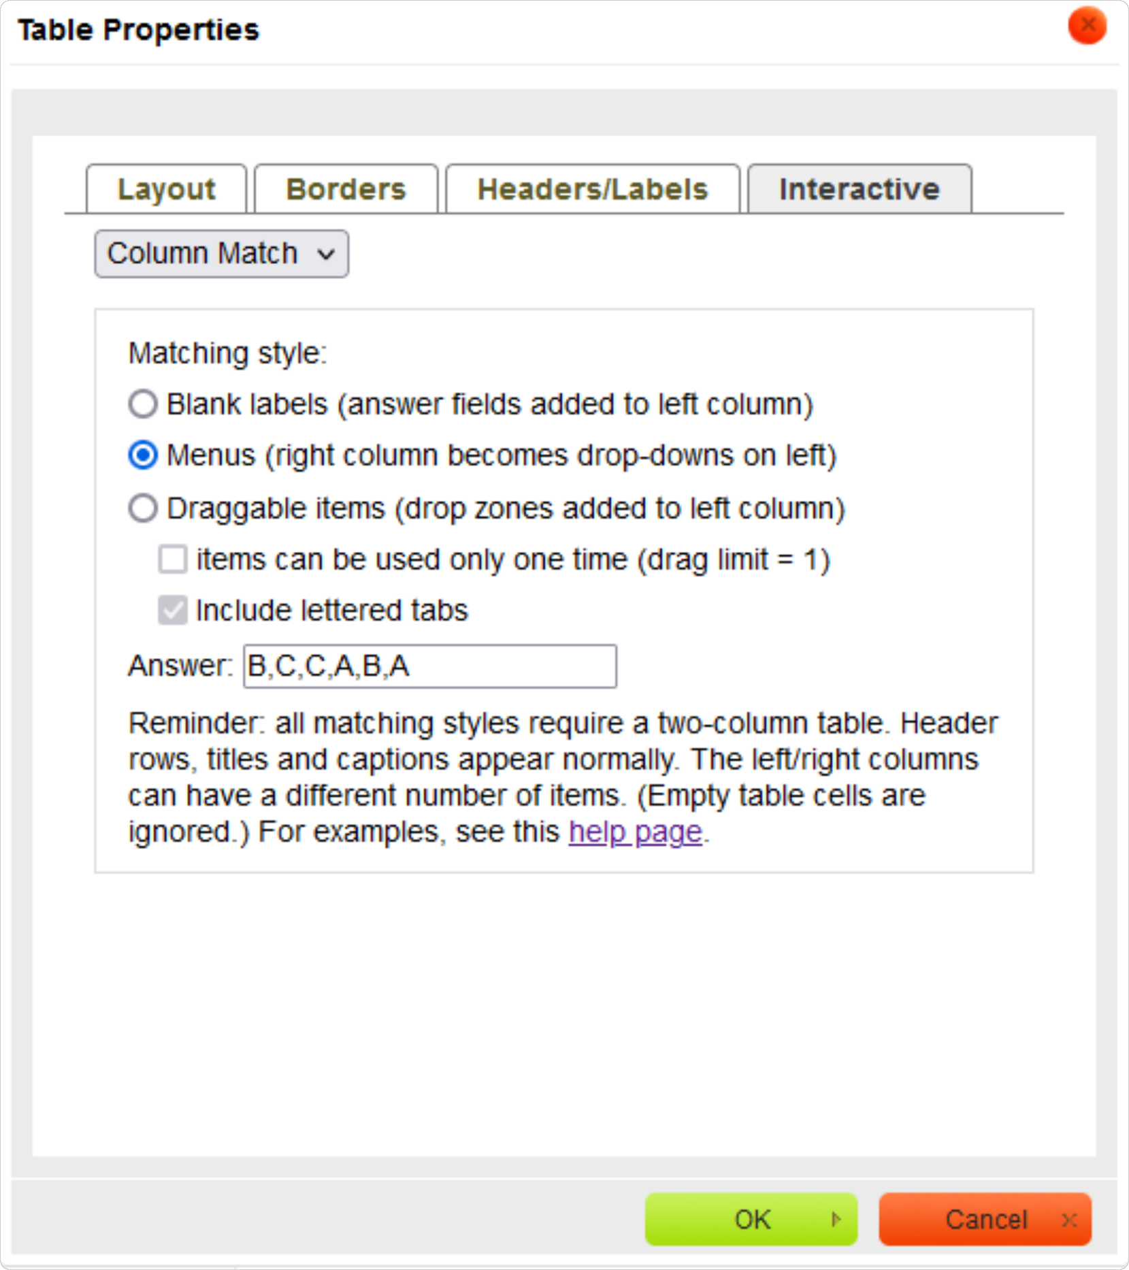The width and height of the screenshot is (1129, 1270).
Task: Go to the Headers/Labels tab
Action: click(592, 189)
